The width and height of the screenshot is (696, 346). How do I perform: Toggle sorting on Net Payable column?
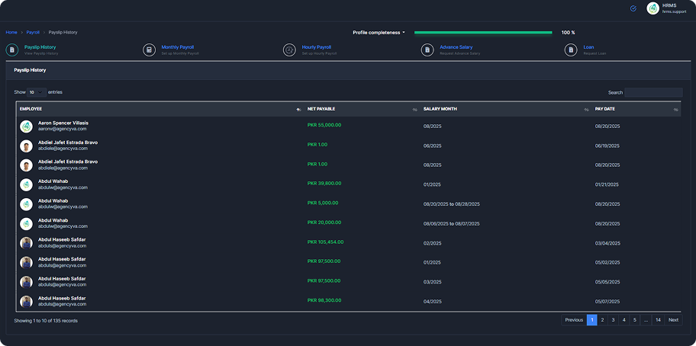(x=414, y=110)
